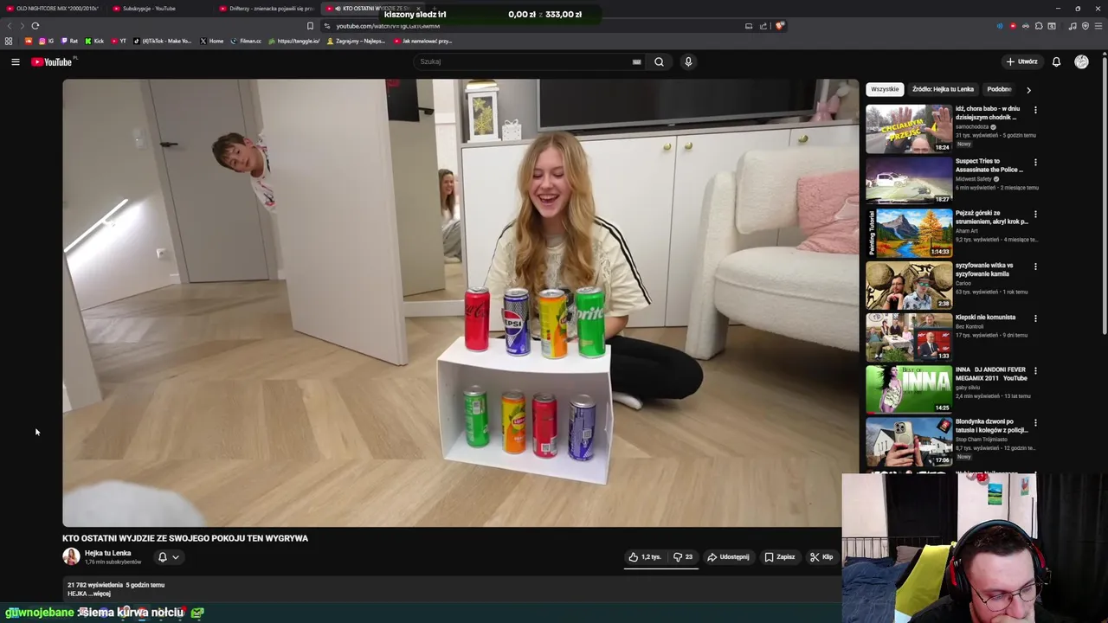Open the YouTube guide hamburger menu
Screen dimensions: 1108x623
click(x=15, y=61)
